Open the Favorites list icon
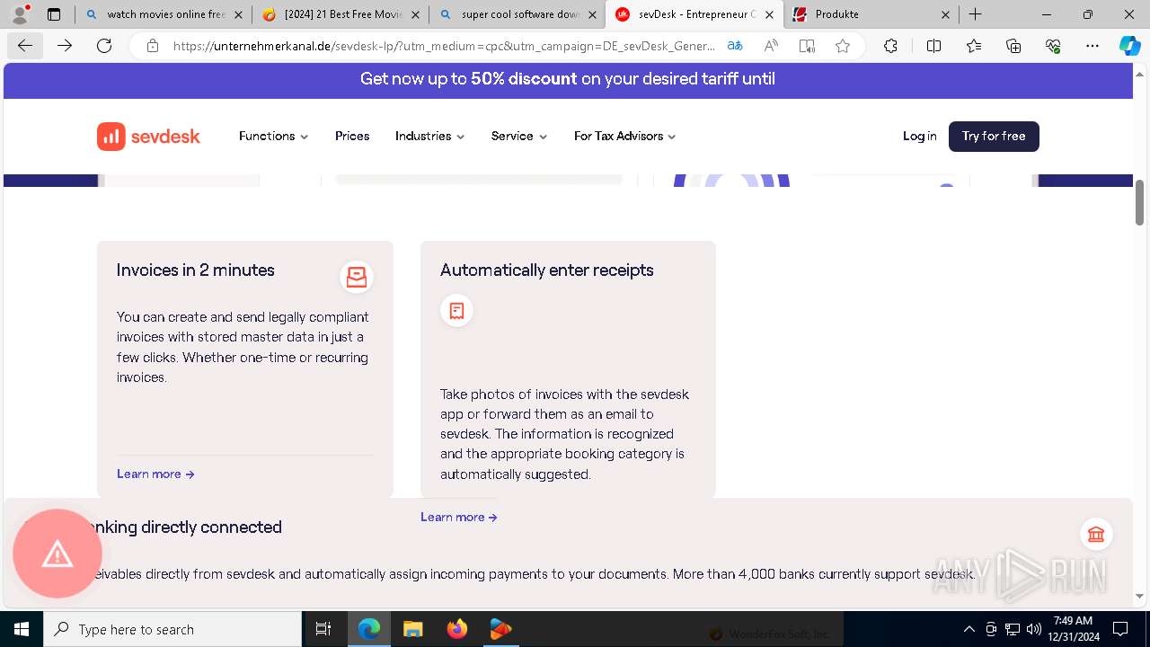The width and height of the screenshot is (1150, 647). pyautogui.click(x=974, y=46)
